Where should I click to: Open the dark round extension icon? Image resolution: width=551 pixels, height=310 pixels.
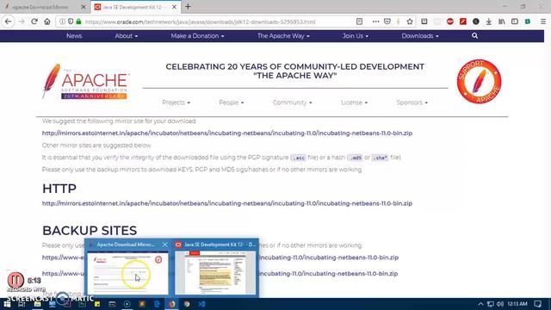(x=476, y=22)
